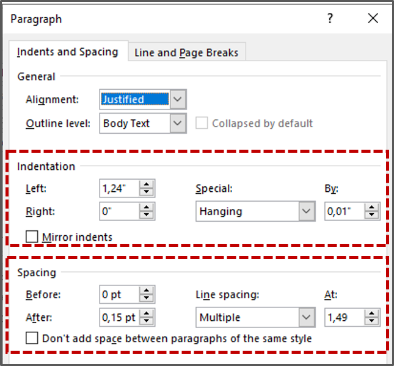Increase the At line spacing value
The image size is (394, 366).
(x=371, y=313)
